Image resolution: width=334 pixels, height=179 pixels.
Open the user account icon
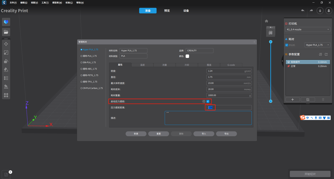[329, 11]
